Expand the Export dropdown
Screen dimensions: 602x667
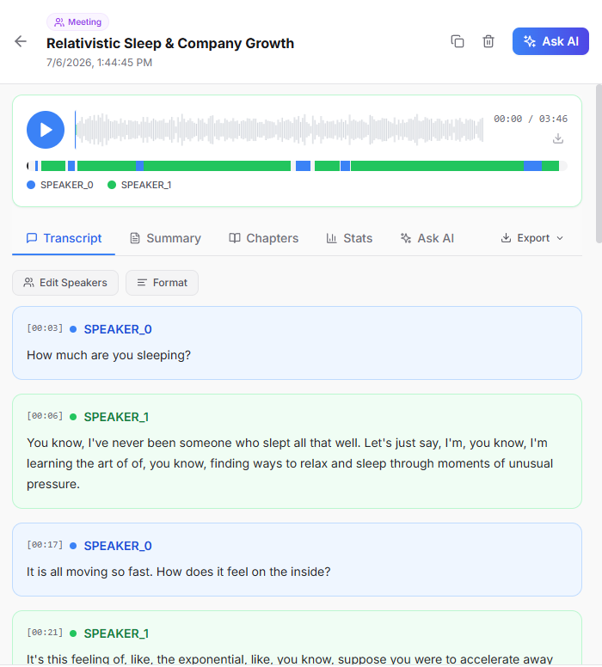532,238
